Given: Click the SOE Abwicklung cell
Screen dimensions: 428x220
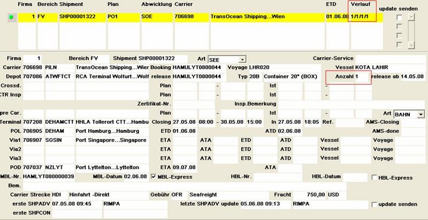Looking at the screenshot, I should pos(157,17).
